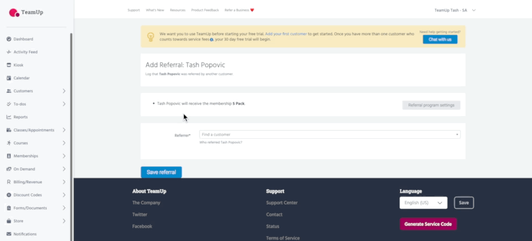The image size is (532, 241).
Task: Open What's New in top menu
Action: [155, 10]
